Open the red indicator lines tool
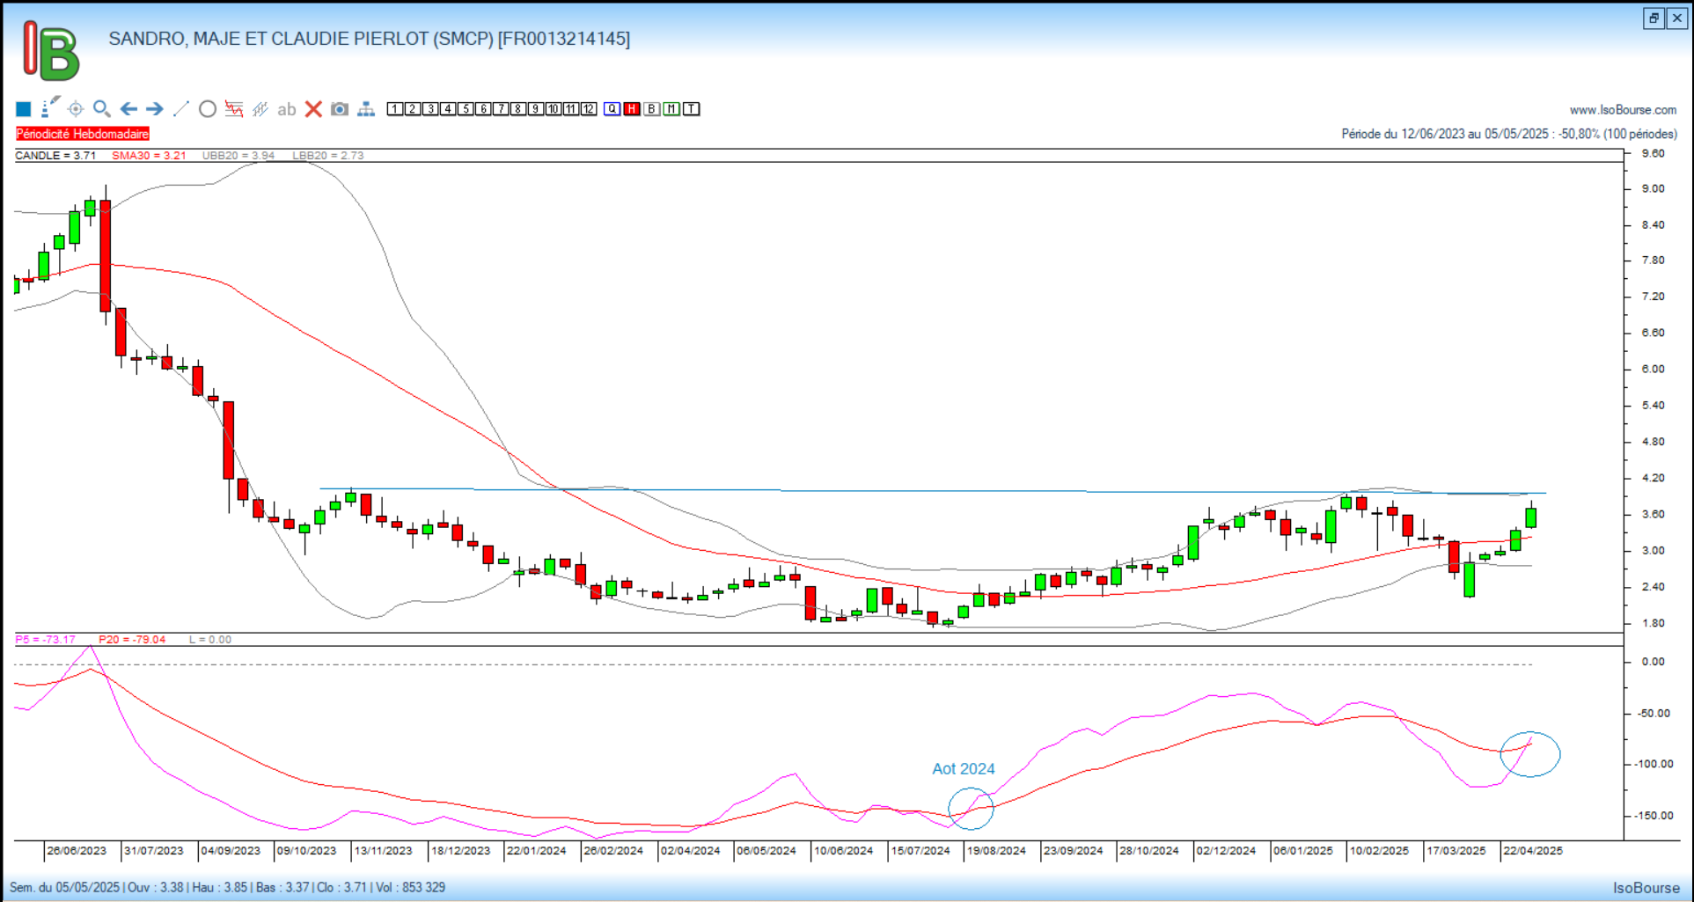The image size is (1694, 902). pos(234,109)
